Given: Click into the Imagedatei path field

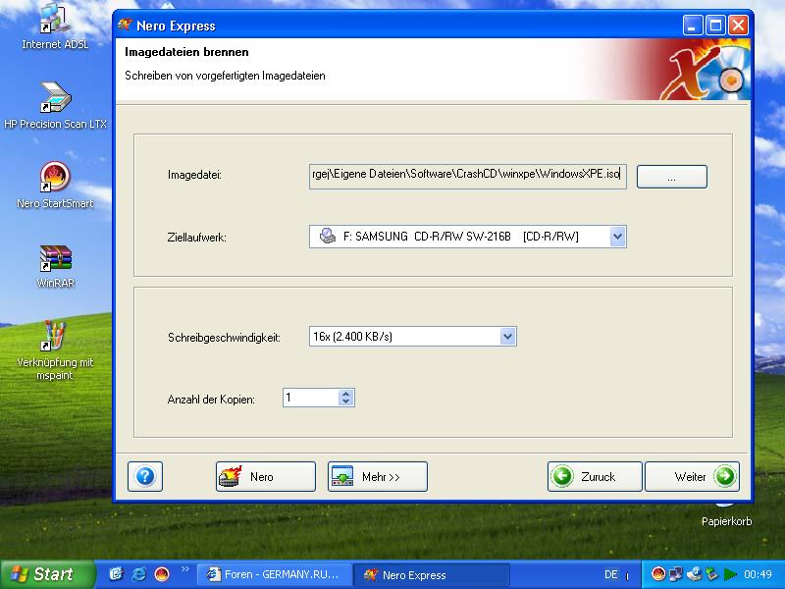Looking at the screenshot, I should 468,177.
